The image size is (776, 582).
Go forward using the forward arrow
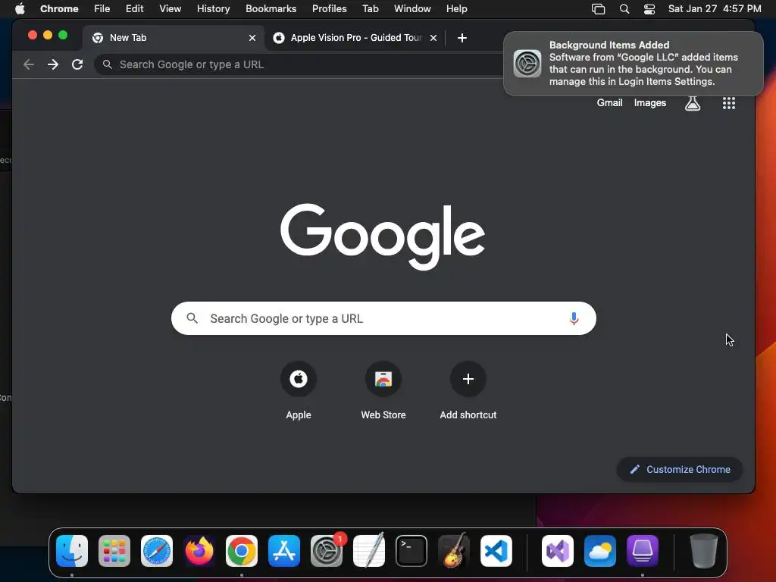tap(53, 64)
